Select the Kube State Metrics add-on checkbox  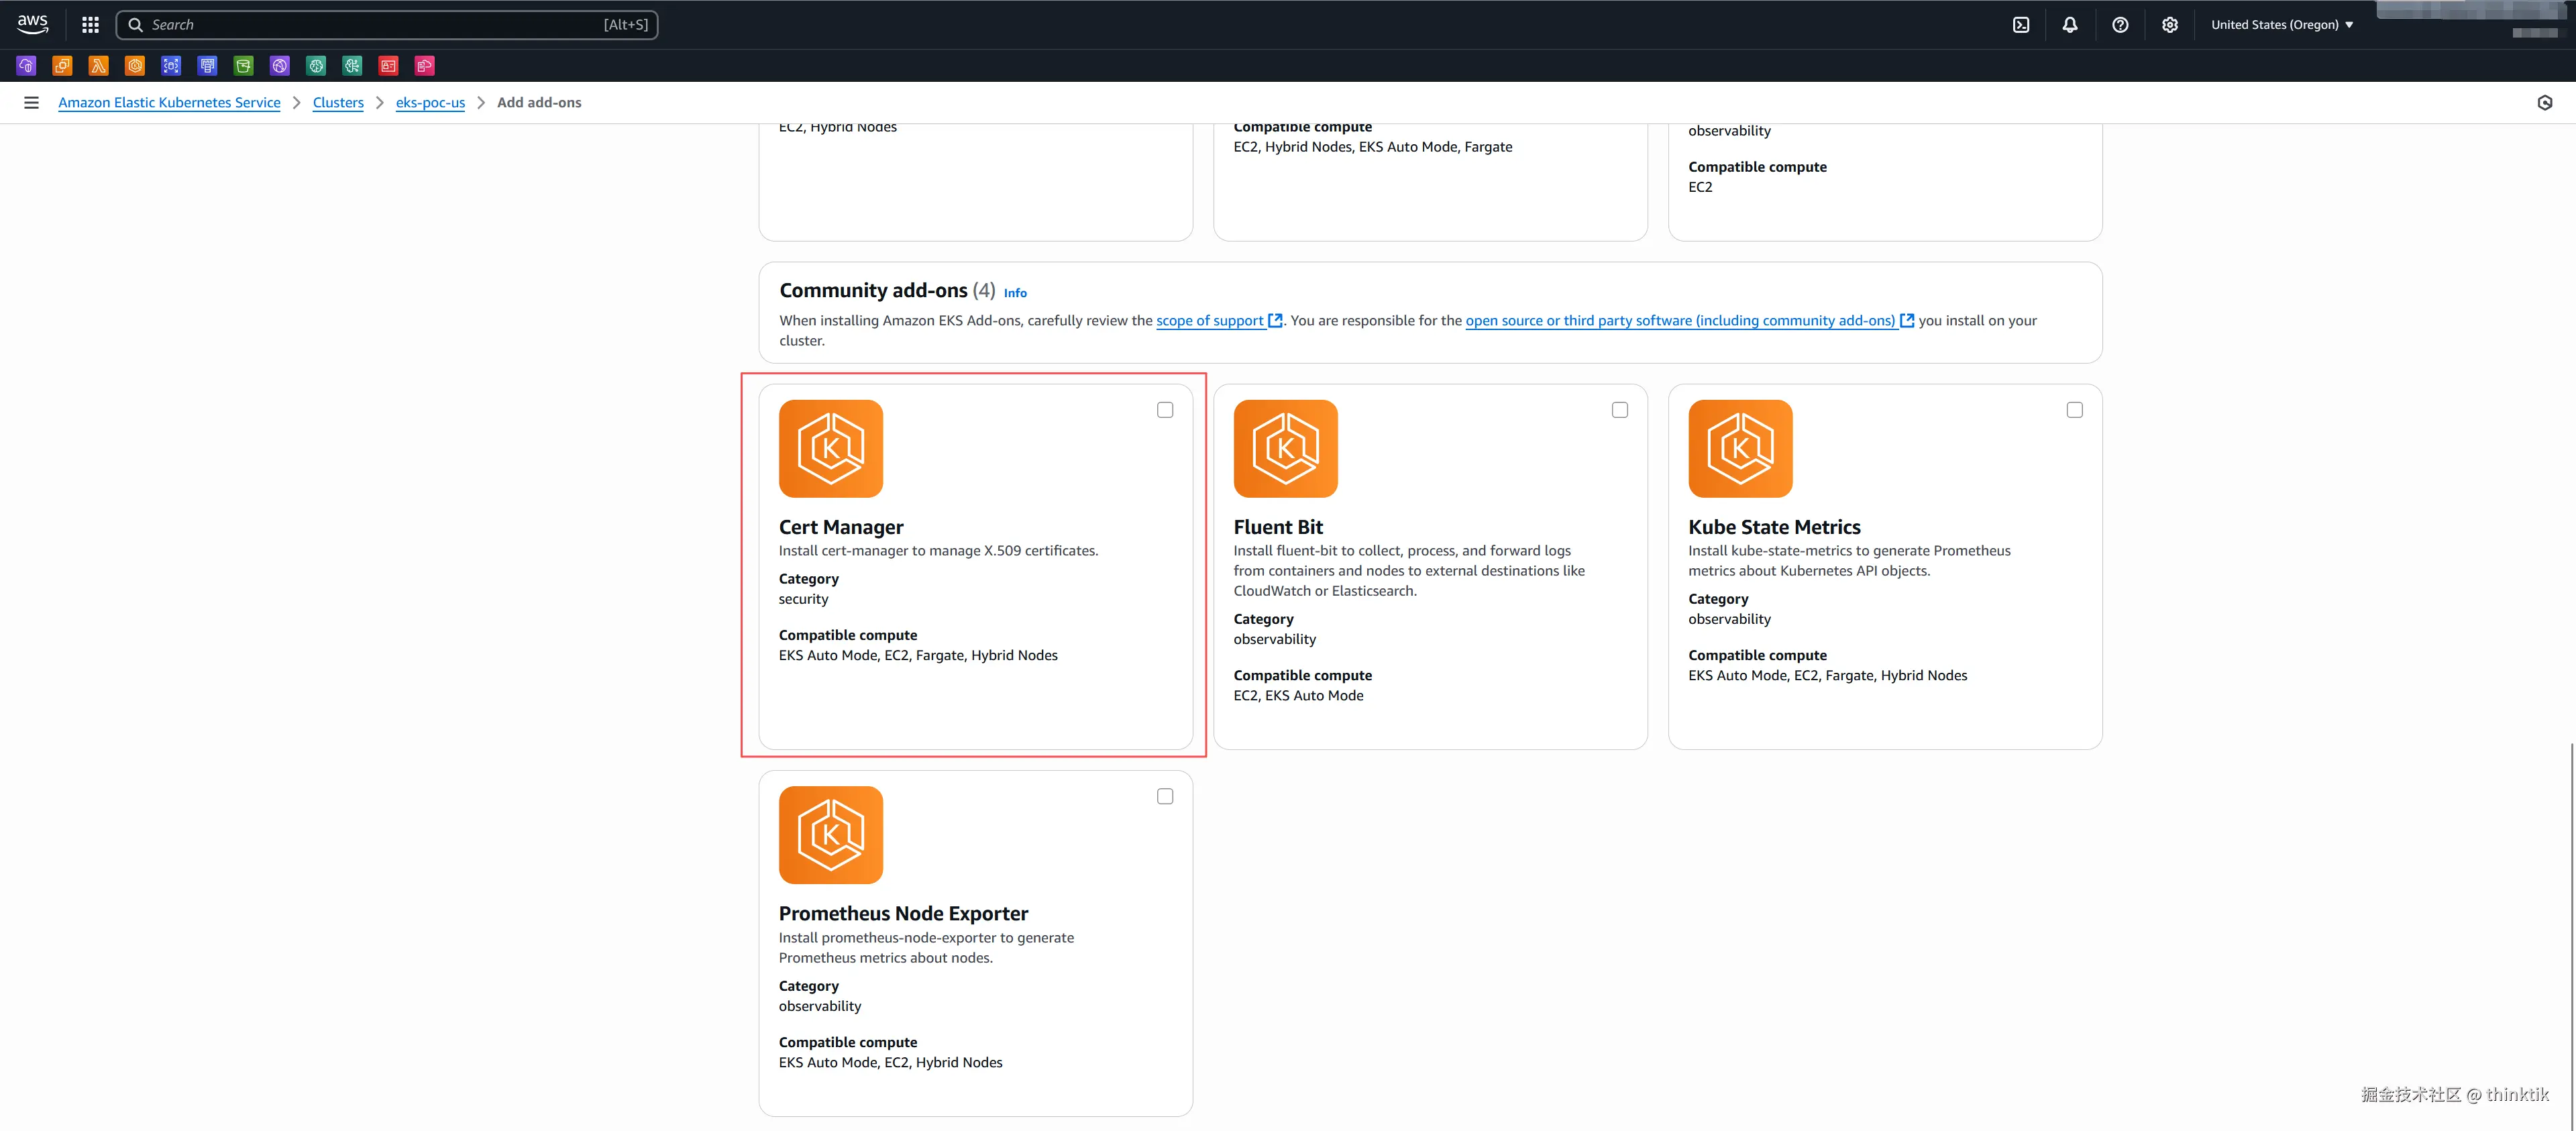coord(2075,410)
